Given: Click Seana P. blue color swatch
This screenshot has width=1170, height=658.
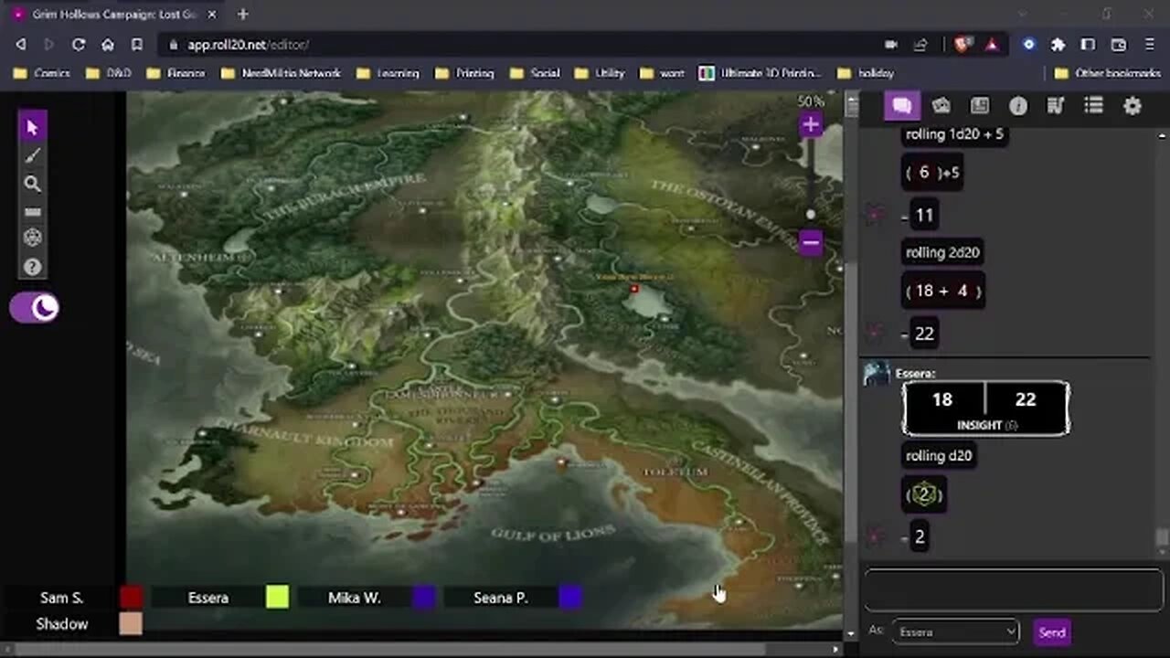Looking at the screenshot, I should [569, 598].
